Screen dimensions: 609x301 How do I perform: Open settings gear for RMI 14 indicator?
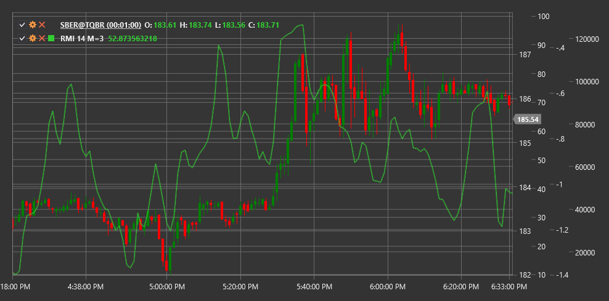33,38
